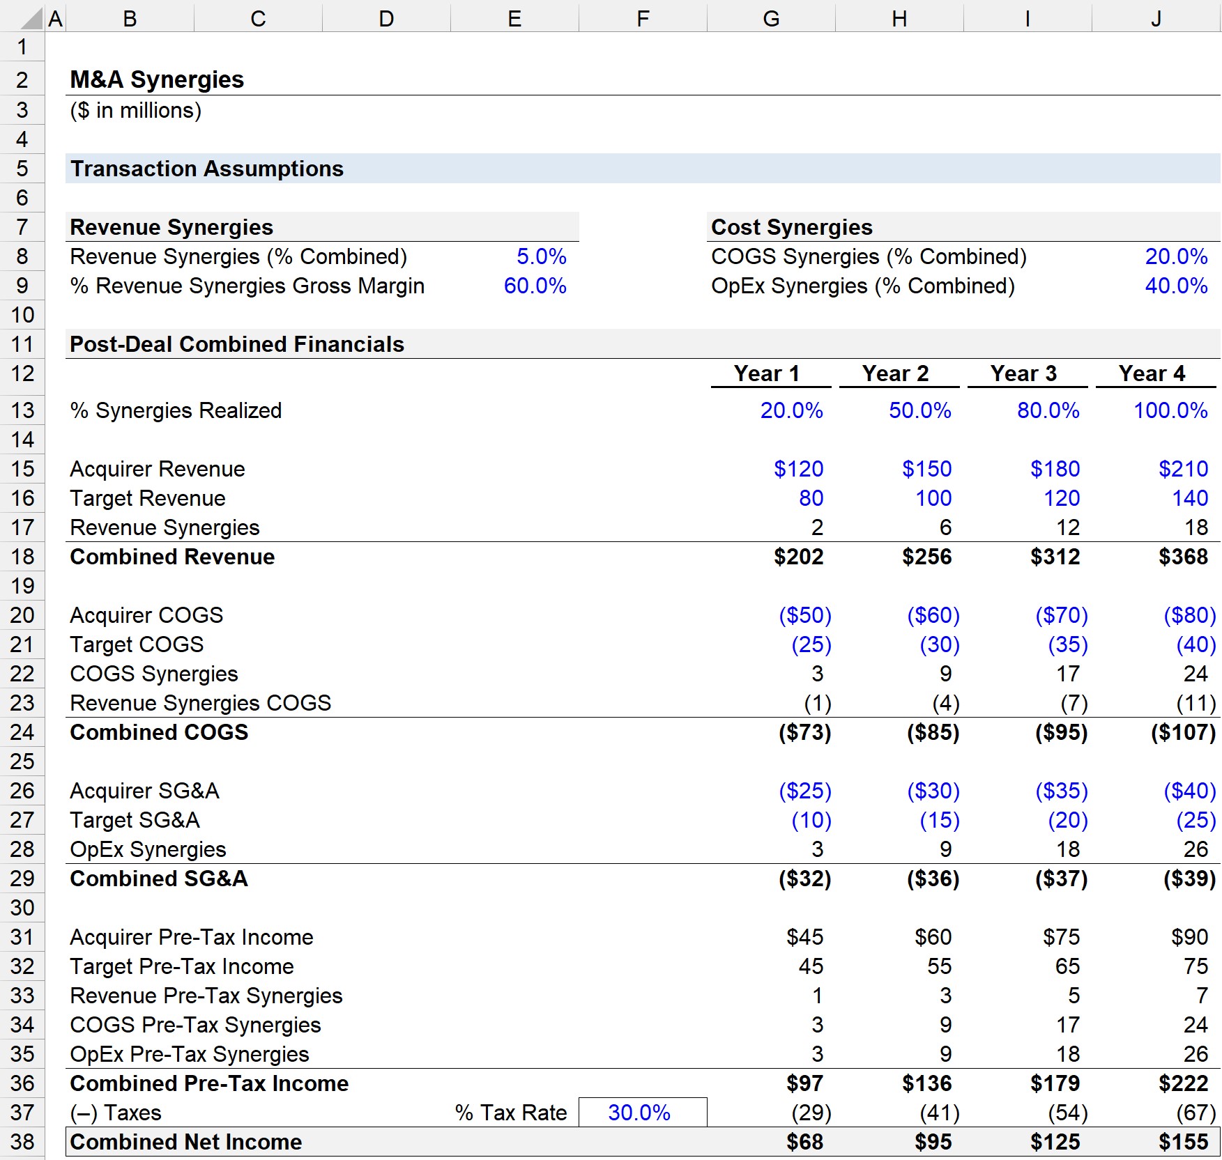Image resolution: width=1222 pixels, height=1160 pixels.
Task: Click the Cost Synergies section header
Action: point(792,227)
